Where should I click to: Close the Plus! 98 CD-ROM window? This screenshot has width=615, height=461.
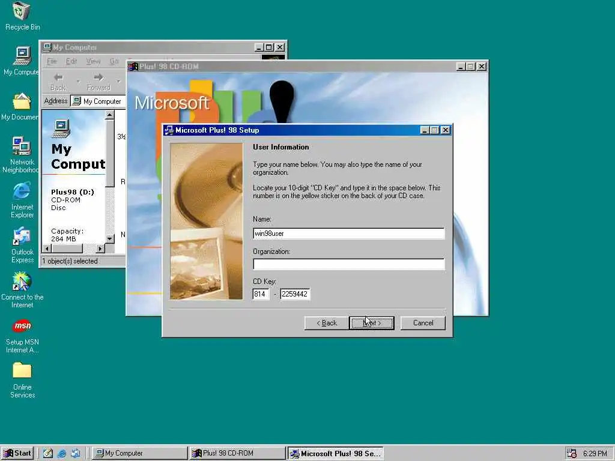click(482, 67)
